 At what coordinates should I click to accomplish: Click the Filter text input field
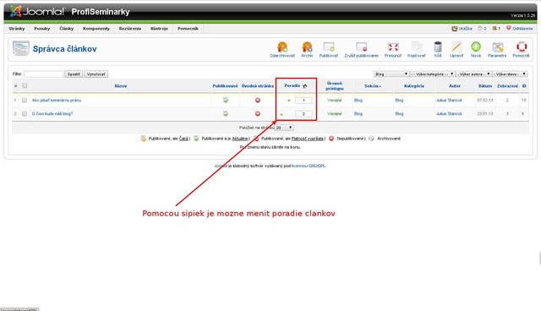pos(43,74)
